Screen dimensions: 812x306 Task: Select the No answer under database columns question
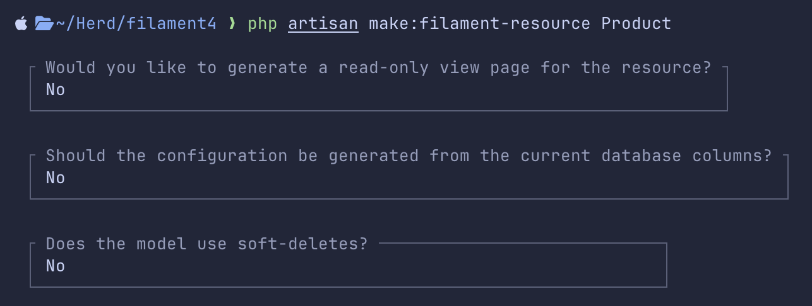(x=56, y=178)
